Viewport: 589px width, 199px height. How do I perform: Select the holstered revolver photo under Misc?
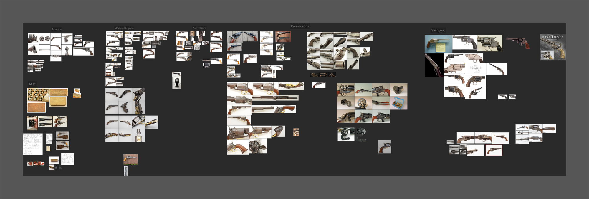click(62, 135)
